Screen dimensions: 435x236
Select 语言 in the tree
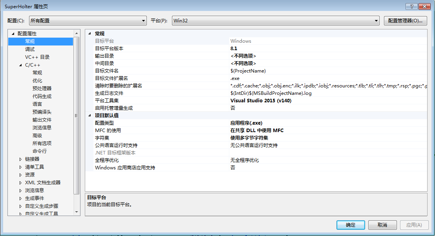click(x=37, y=104)
